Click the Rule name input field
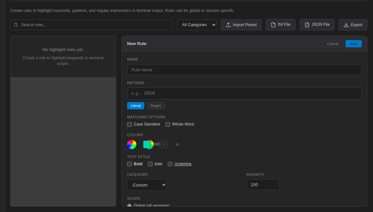 click(244, 70)
